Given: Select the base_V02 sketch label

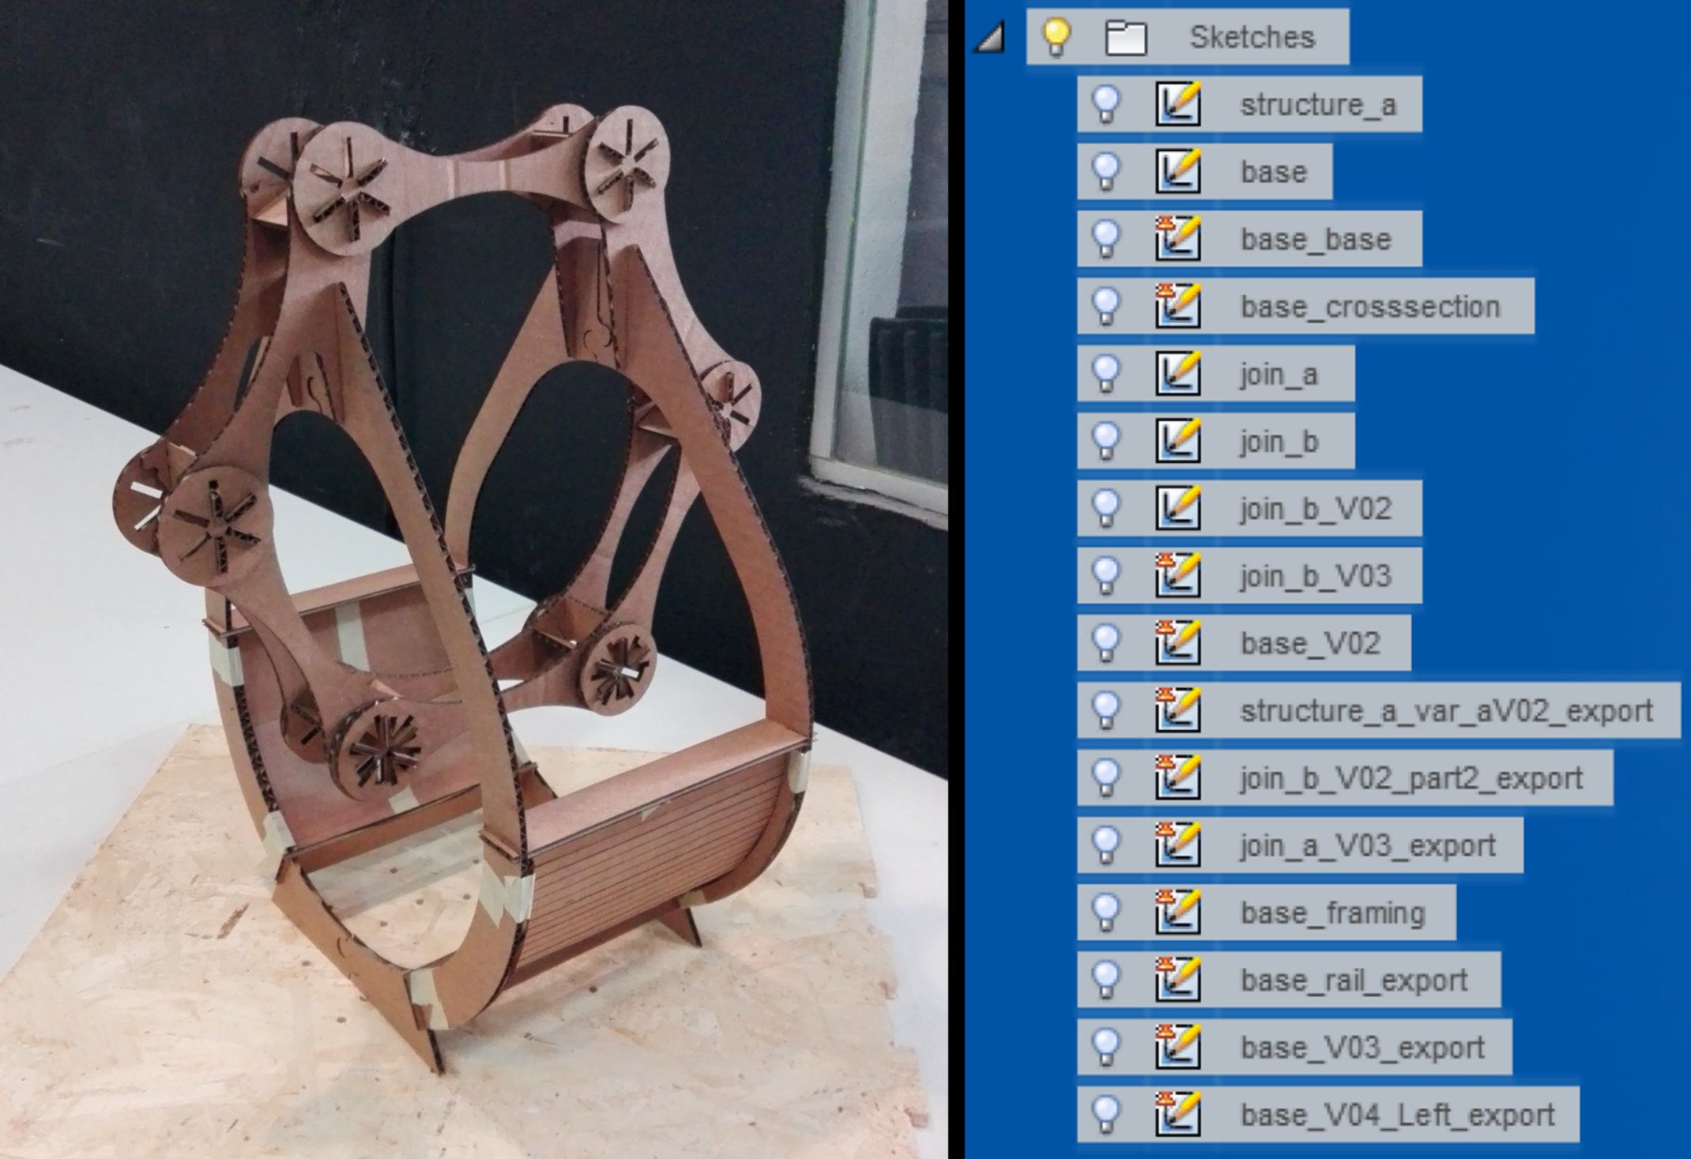Looking at the screenshot, I should pyautogui.click(x=1310, y=643).
